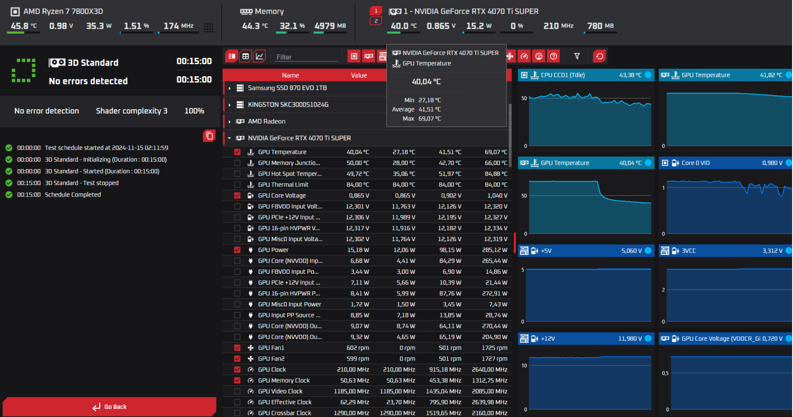Sort by Name column header
Screen dimensions: 793x417
(x=290, y=75)
